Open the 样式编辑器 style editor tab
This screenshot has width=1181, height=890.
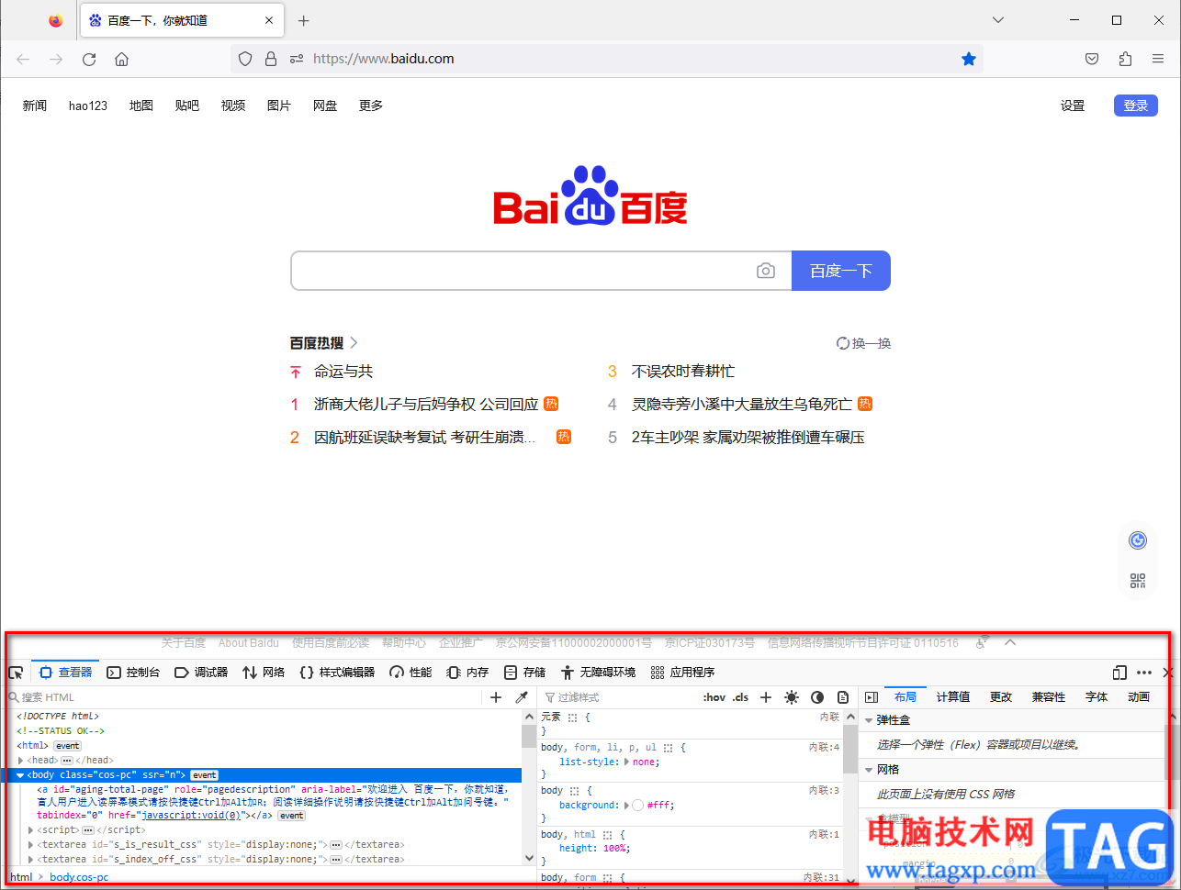337,673
